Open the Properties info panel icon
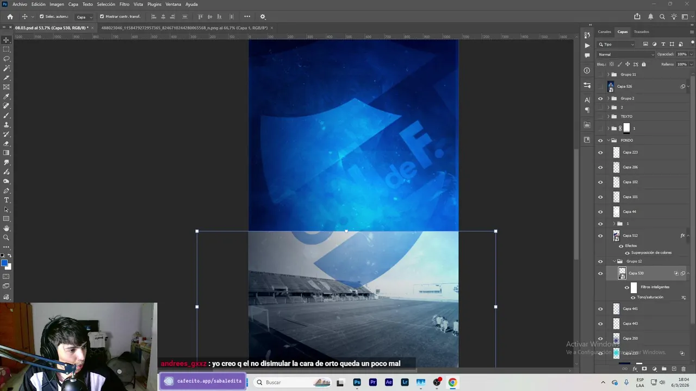This screenshot has width=696, height=391. 587,70
